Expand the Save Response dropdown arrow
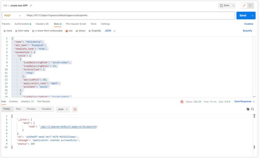259x158 pixels. click(253, 102)
